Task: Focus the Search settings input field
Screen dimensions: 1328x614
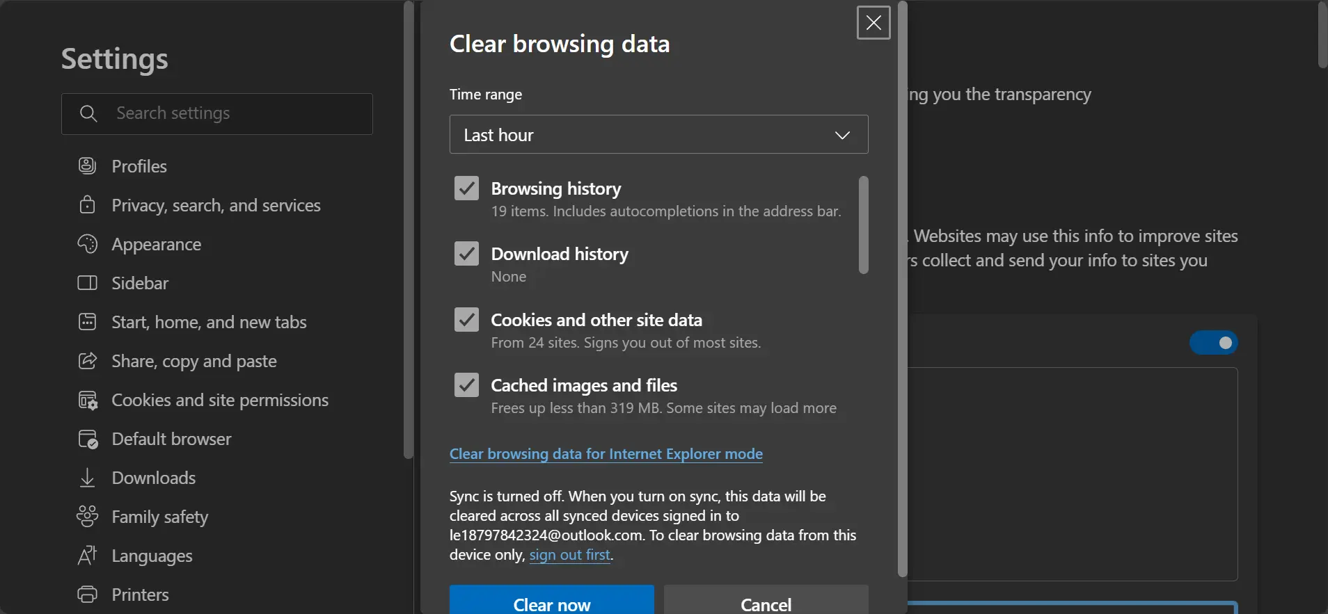Action: click(217, 113)
